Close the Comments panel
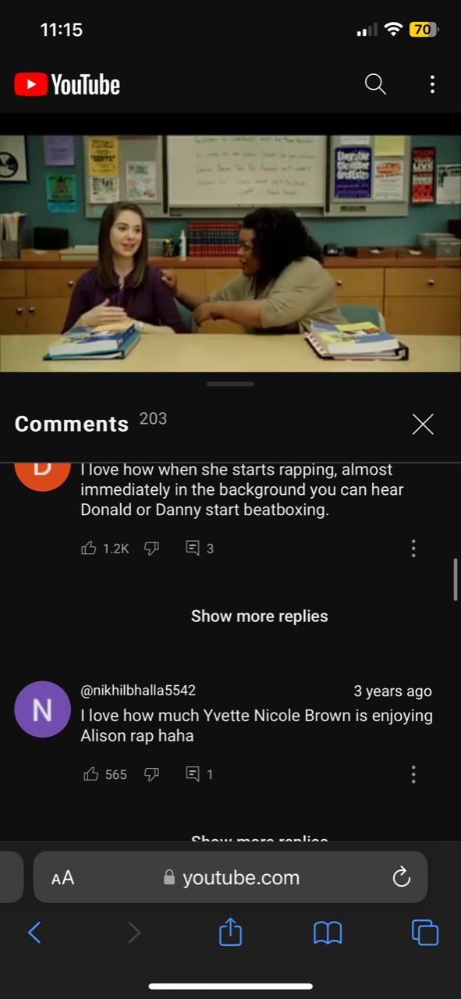The width and height of the screenshot is (461, 999). (x=423, y=424)
